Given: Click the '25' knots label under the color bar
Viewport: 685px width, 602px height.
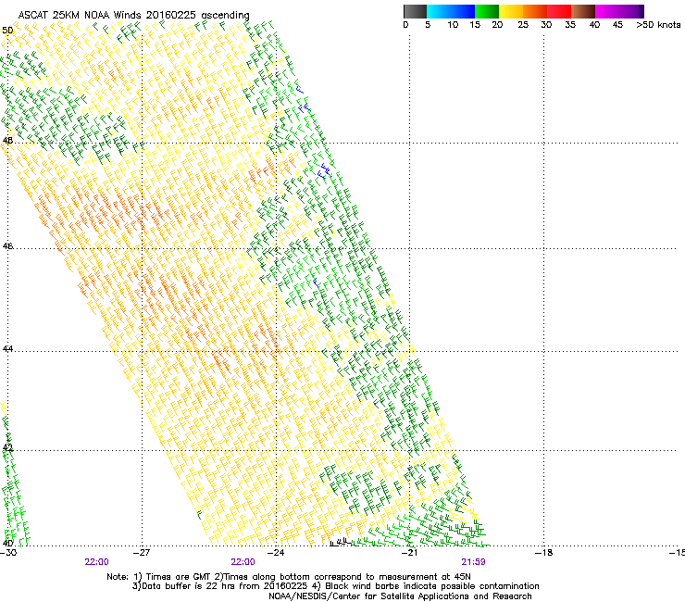Looking at the screenshot, I should pos(523,25).
